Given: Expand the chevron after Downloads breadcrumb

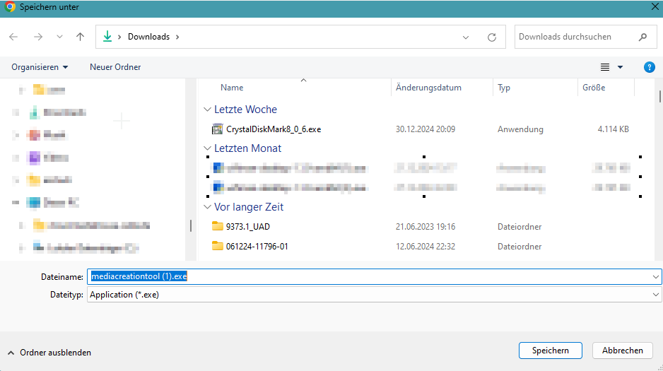Looking at the screenshot, I should 177,37.
